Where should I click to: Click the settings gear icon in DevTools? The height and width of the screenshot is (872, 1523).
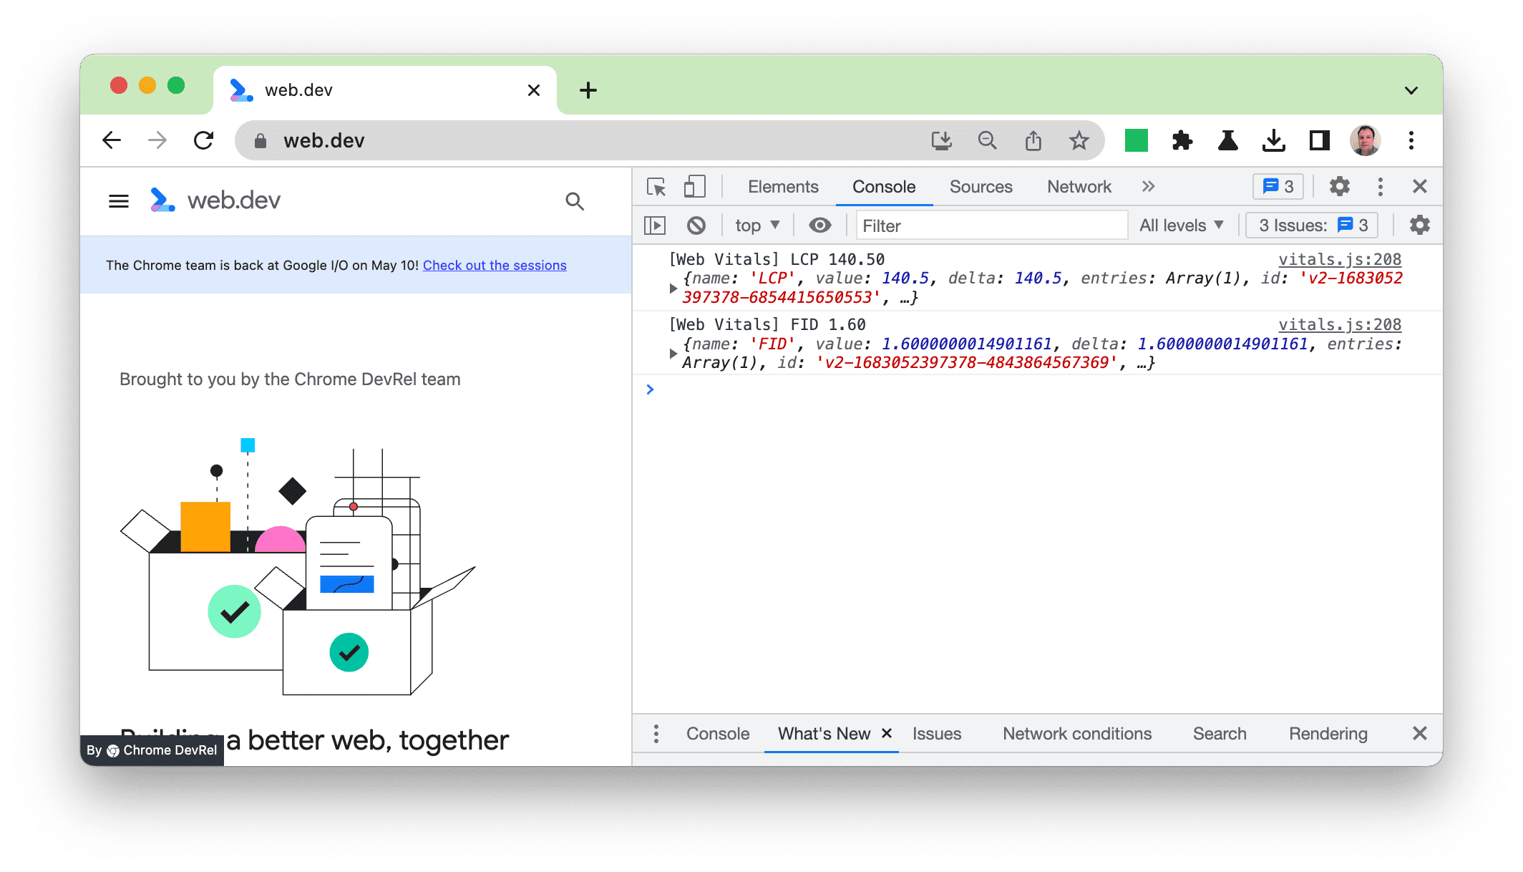click(x=1337, y=188)
